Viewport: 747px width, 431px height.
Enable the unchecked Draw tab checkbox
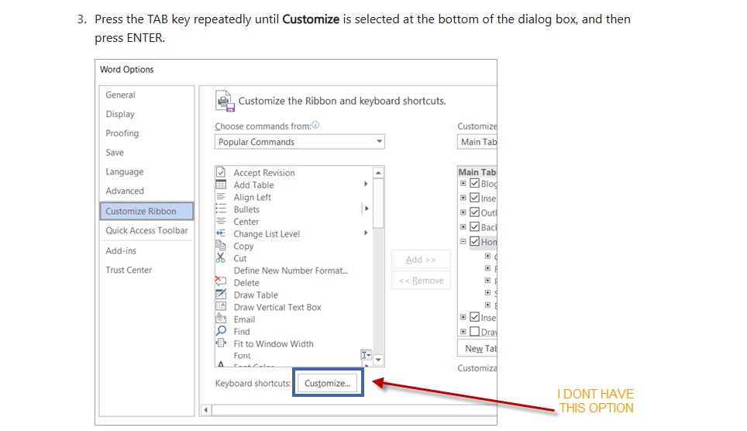pos(474,331)
